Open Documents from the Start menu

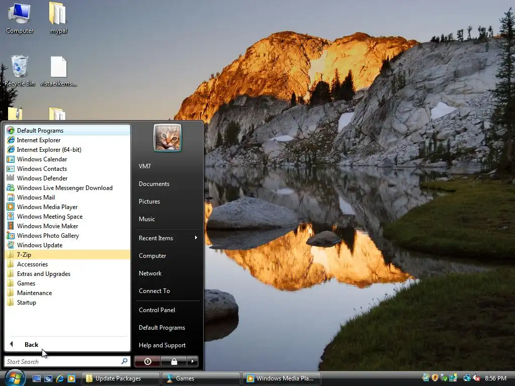(x=167, y=184)
